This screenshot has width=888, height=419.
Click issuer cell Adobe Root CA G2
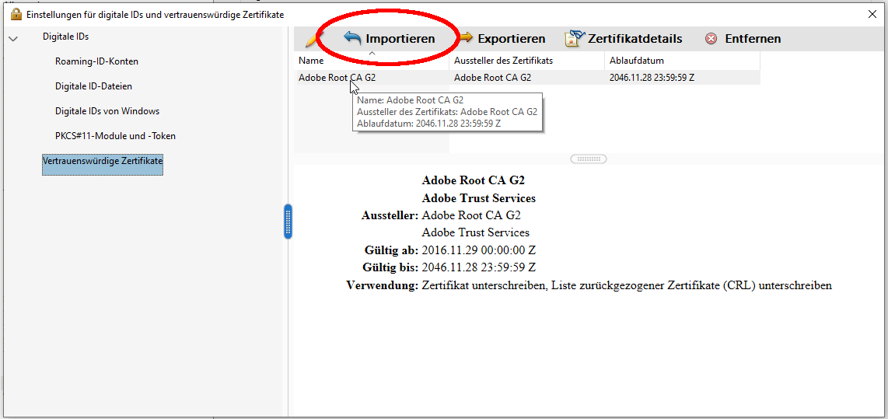[x=493, y=78]
